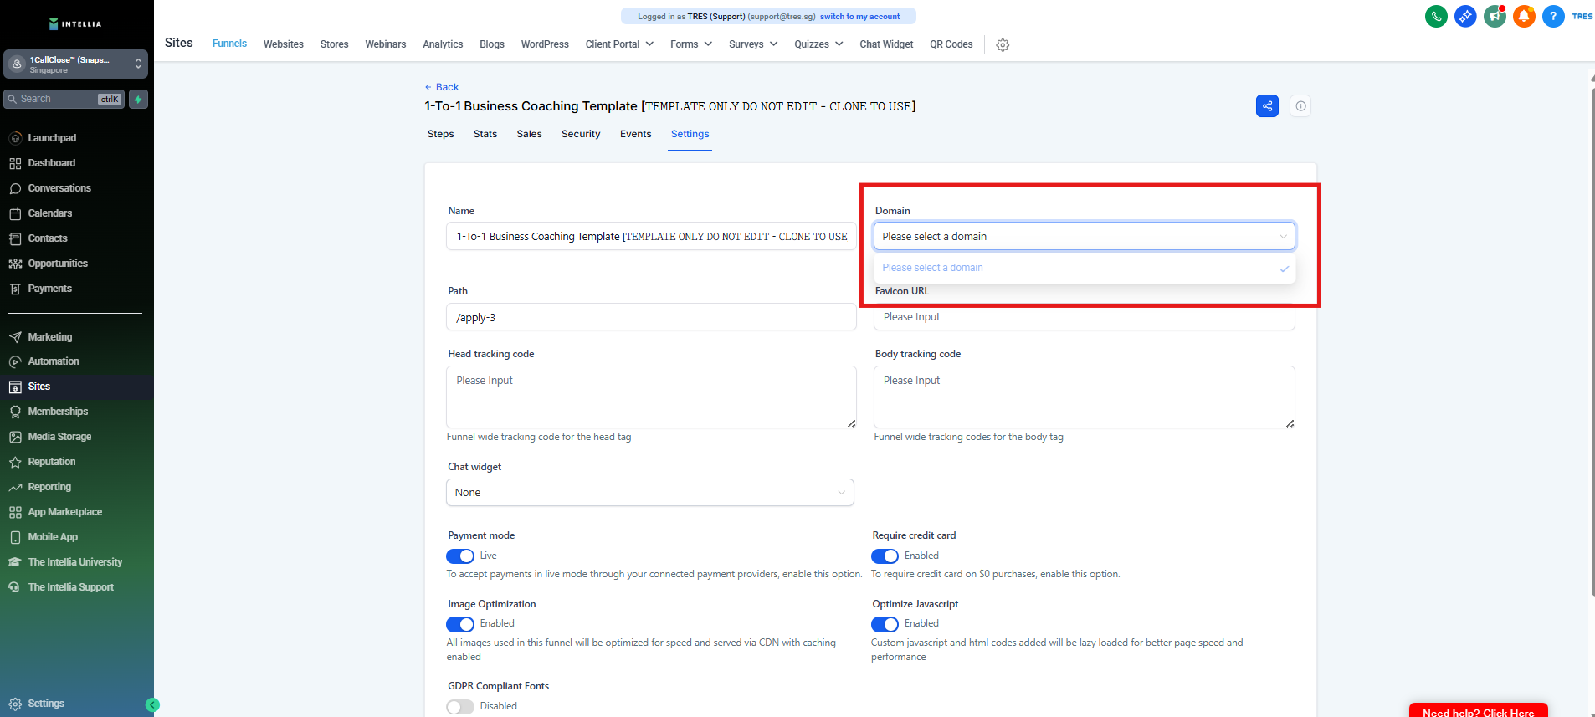Open App Marketplace in sidebar

click(65, 512)
